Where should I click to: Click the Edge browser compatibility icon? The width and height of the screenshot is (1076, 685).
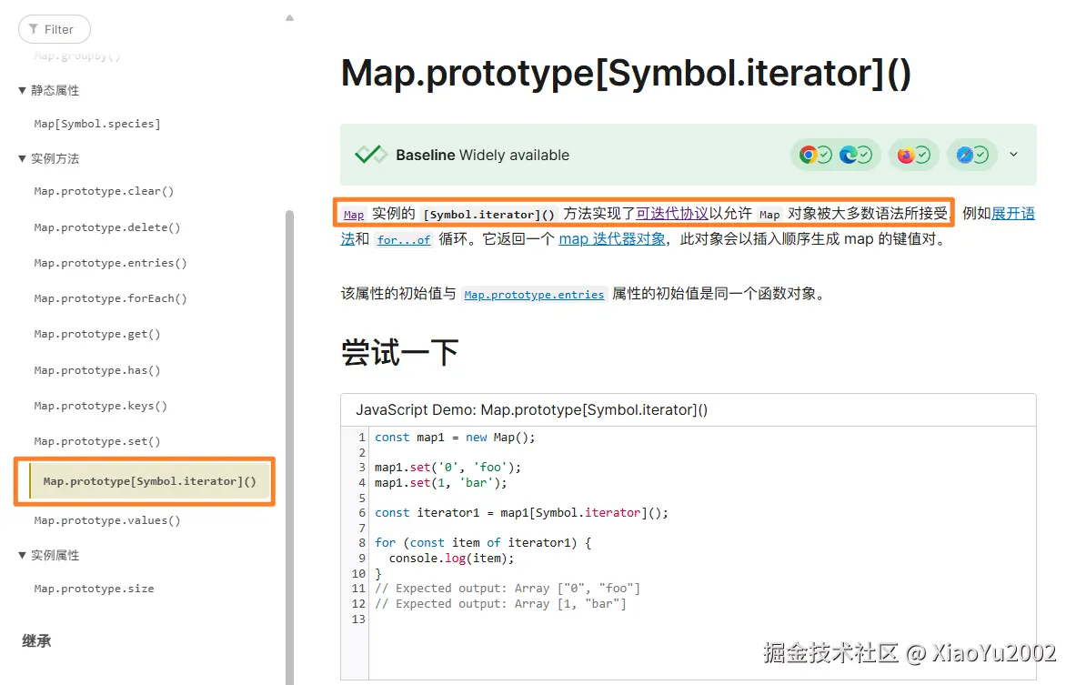point(849,156)
